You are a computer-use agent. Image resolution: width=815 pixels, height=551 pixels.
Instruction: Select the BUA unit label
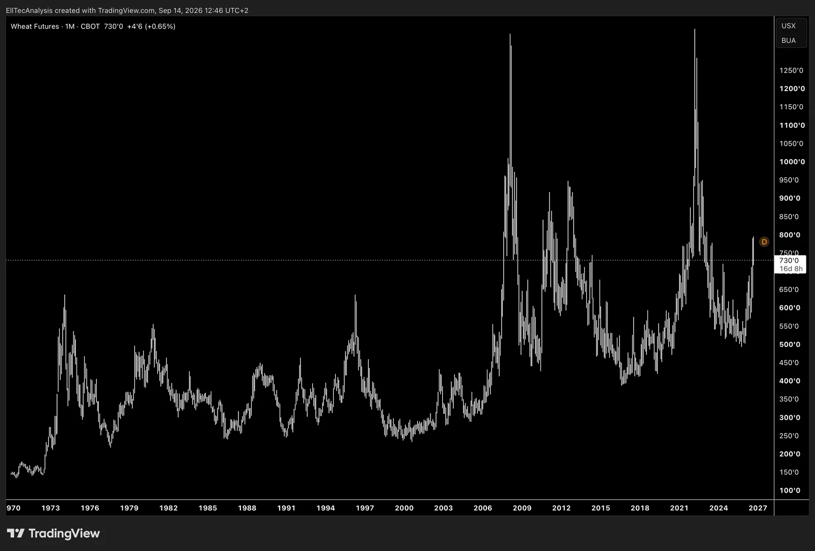click(x=789, y=41)
